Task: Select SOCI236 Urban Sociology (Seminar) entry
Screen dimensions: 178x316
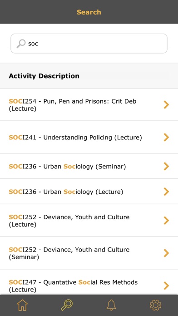Action: click(89, 166)
